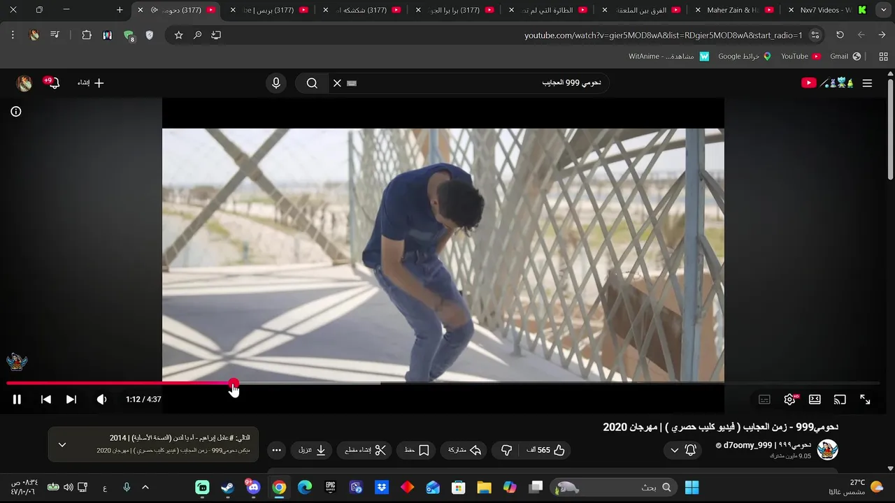The image size is (895, 503).
Task: Open player settings gear
Action: click(789, 400)
